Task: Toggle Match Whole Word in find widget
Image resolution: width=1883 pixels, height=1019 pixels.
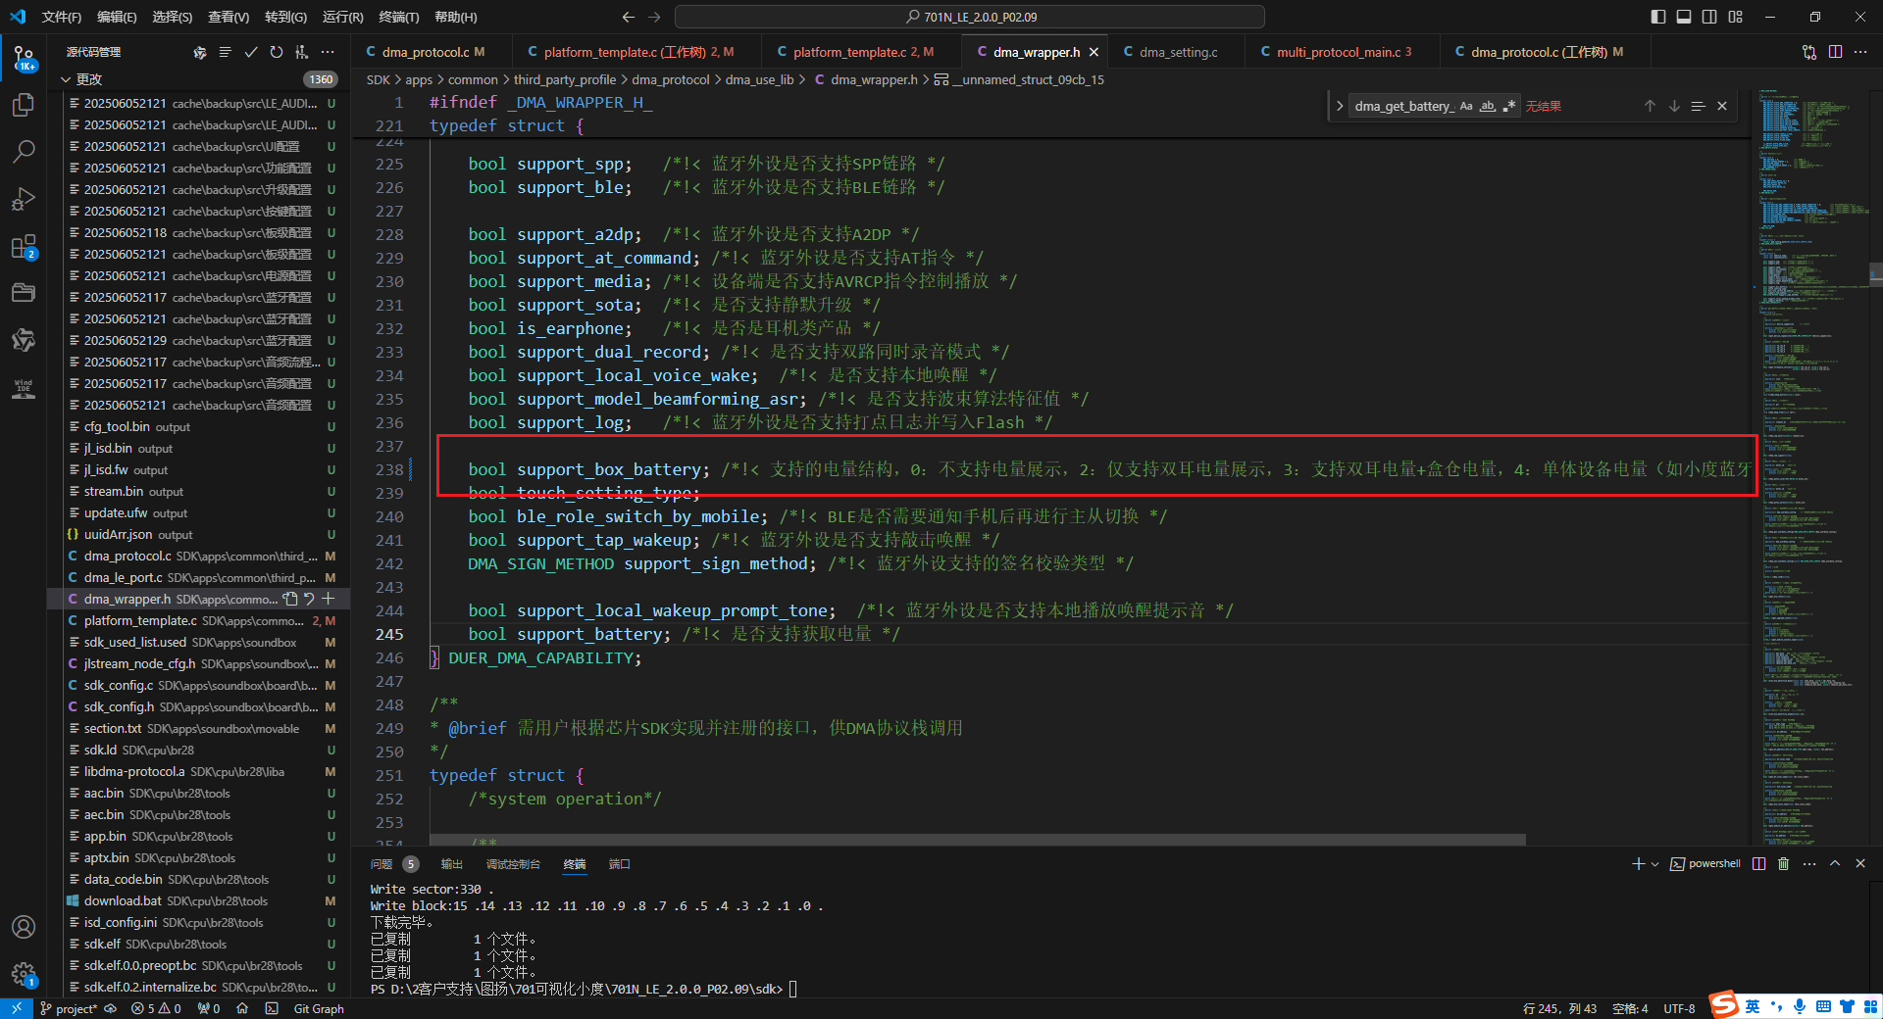Action: 1488,106
